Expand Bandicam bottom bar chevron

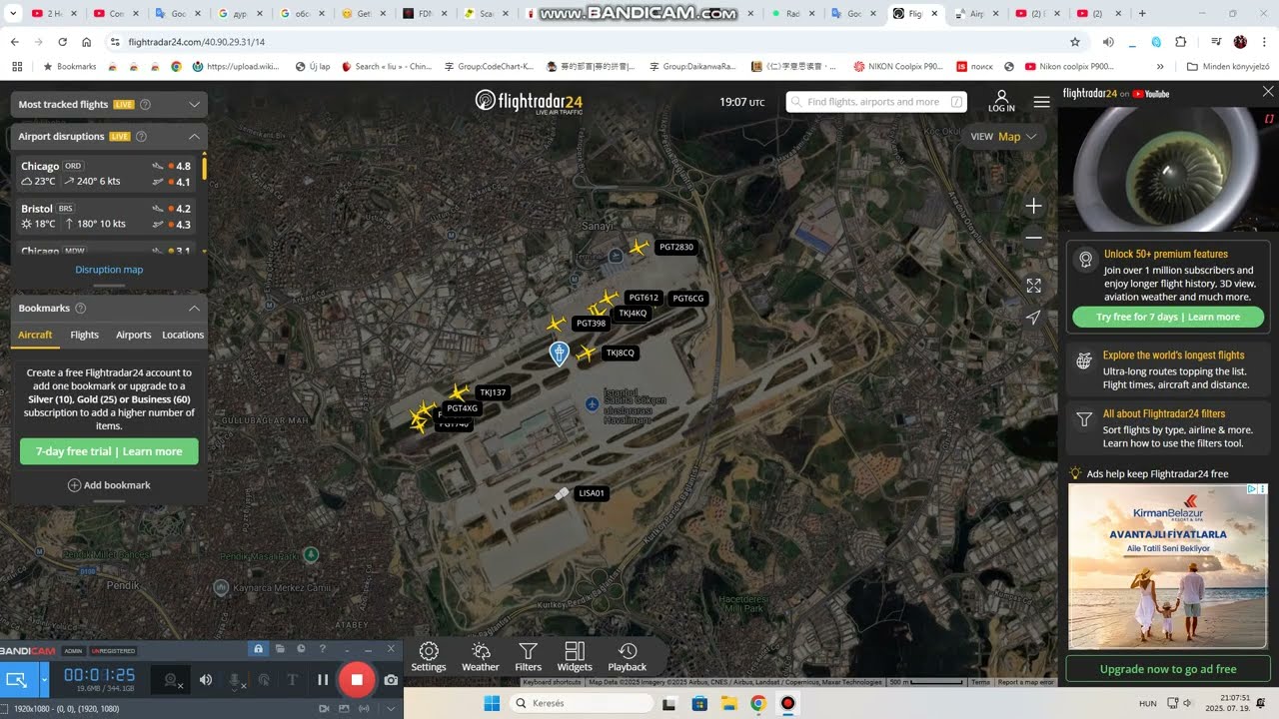pos(391,708)
